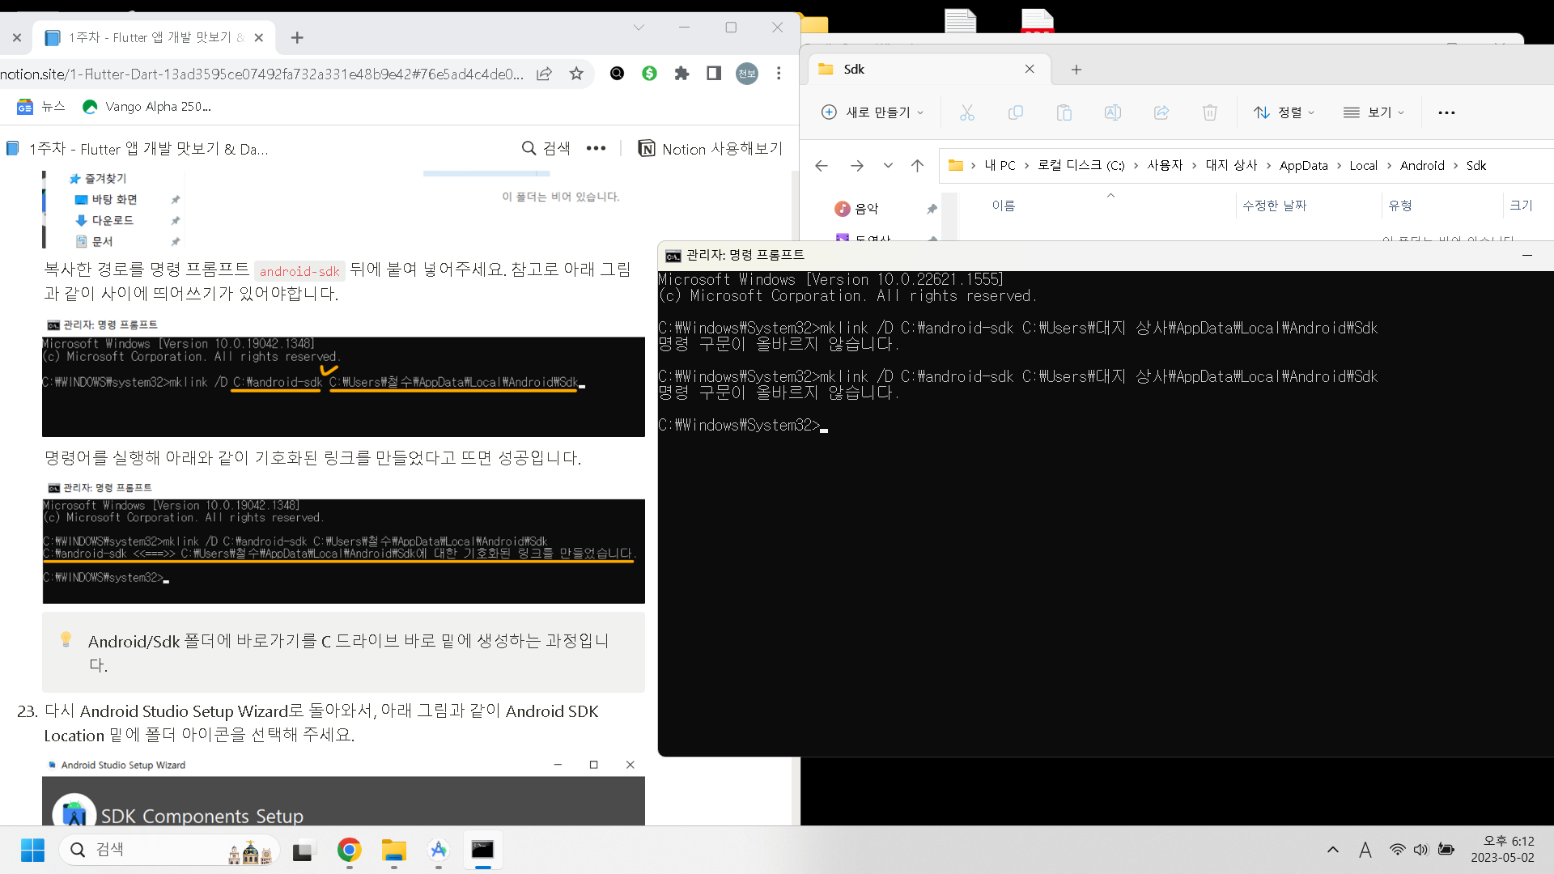
Task: Bookmark this page with the star icon
Action: point(576,74)
